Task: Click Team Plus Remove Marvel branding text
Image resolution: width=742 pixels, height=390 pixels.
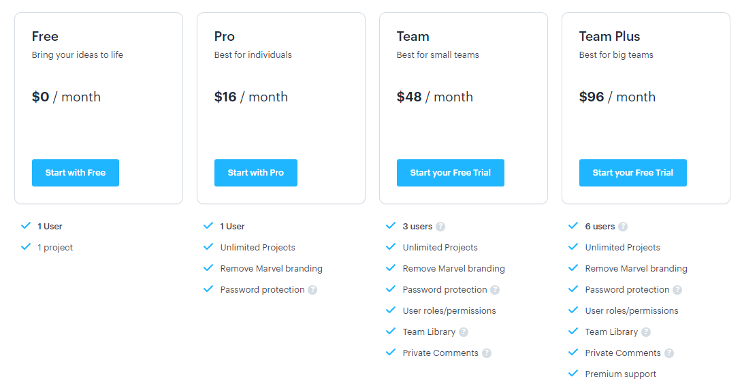Action: coord(636,269)
